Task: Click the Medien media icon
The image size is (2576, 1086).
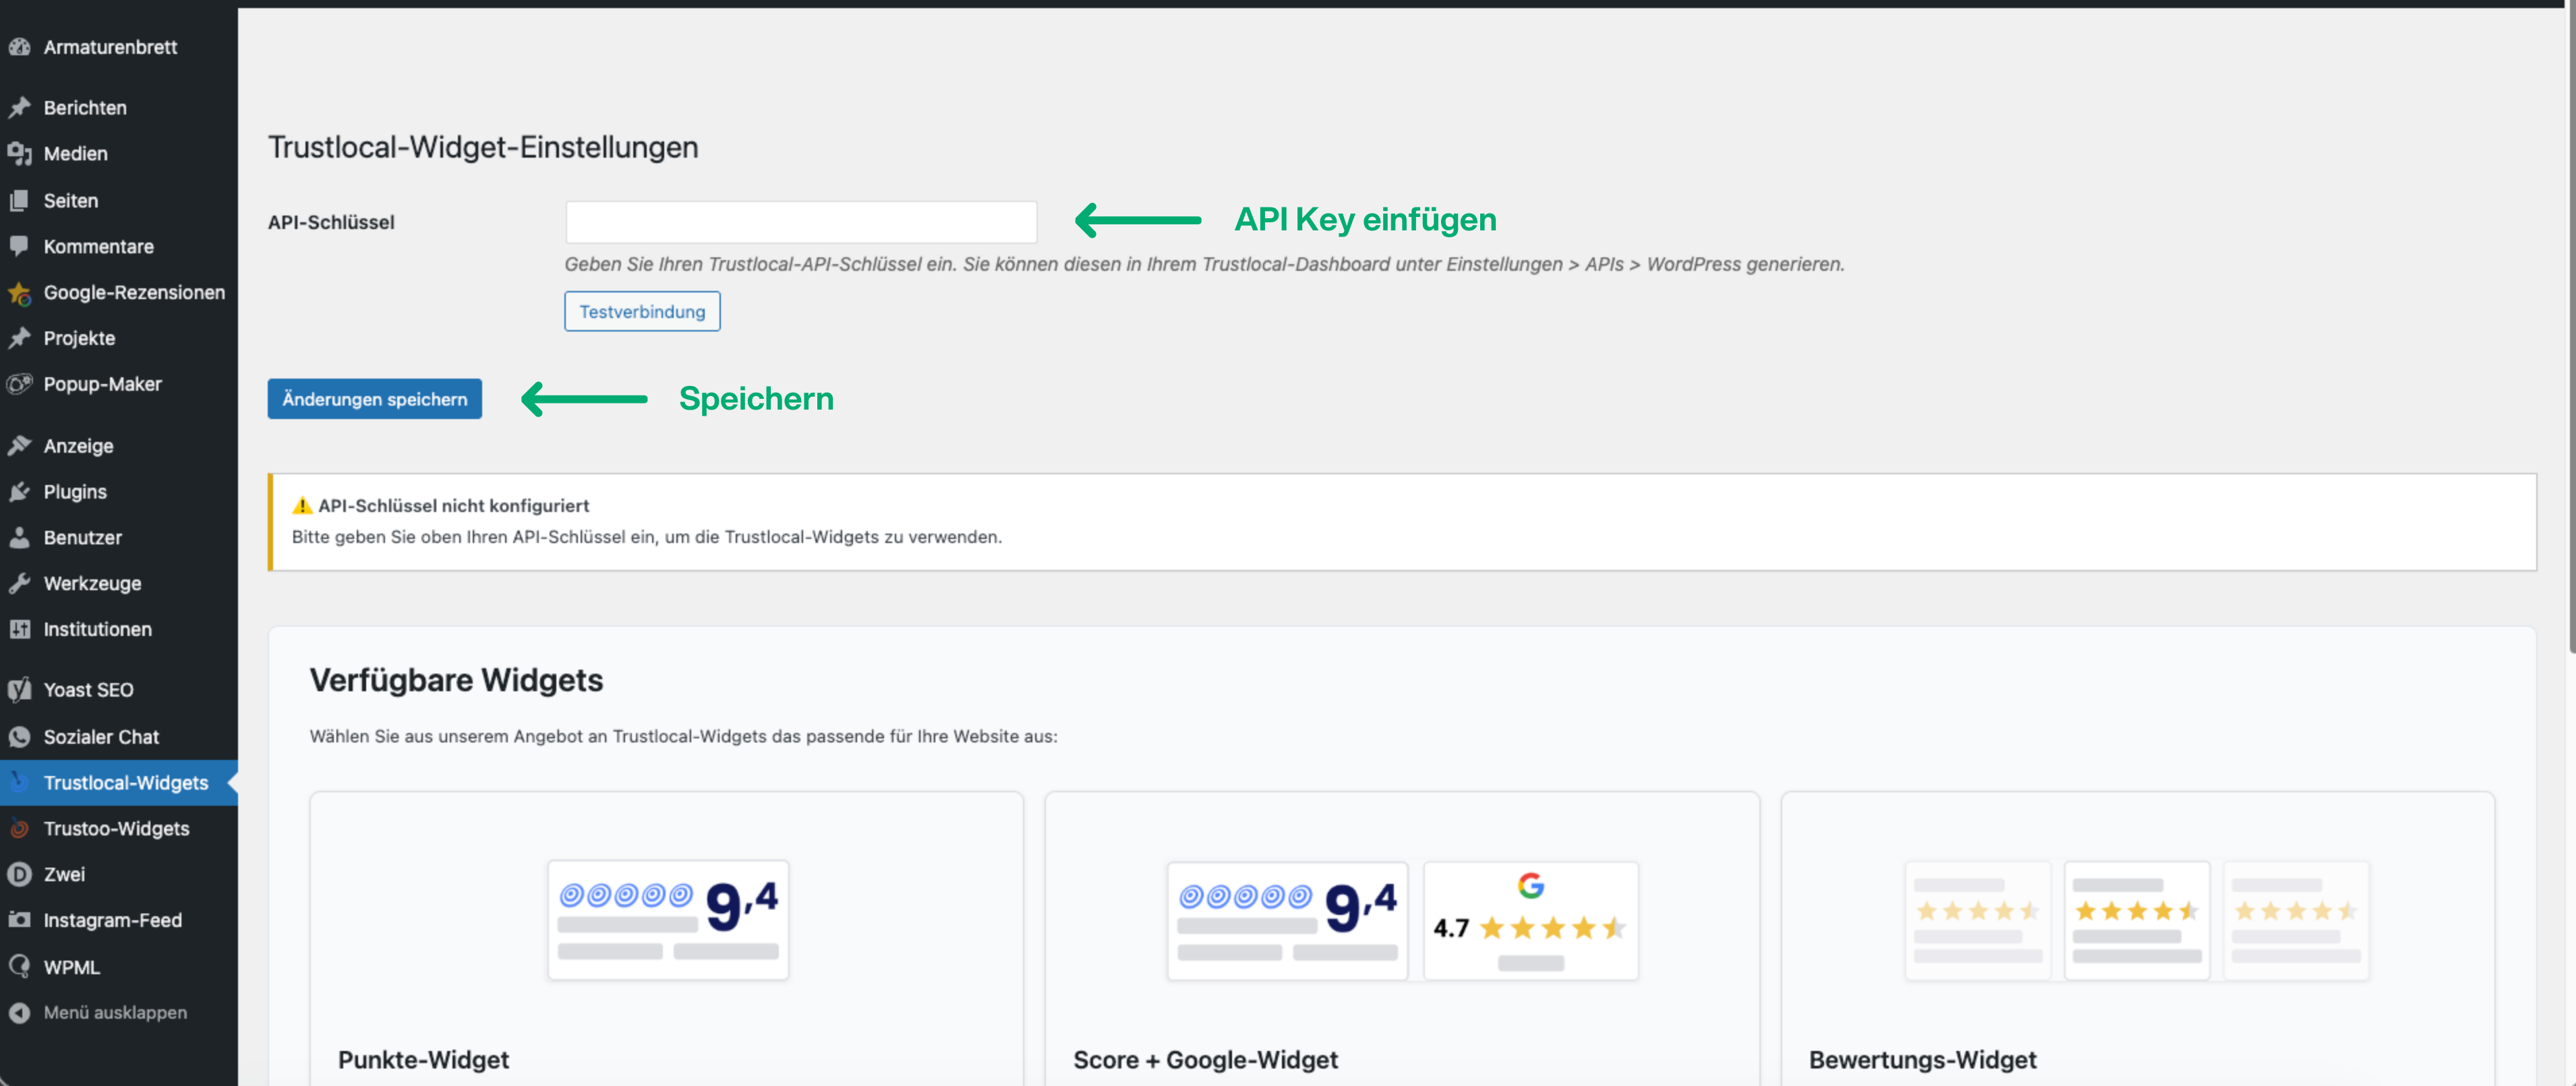Action: (19, 153)
